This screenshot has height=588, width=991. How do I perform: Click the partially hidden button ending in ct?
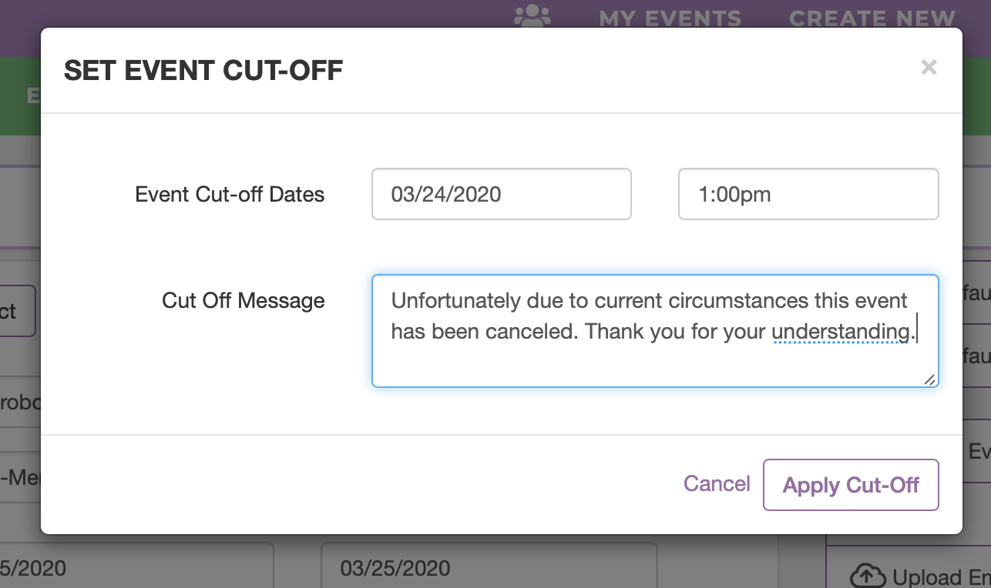click(18, 311)
